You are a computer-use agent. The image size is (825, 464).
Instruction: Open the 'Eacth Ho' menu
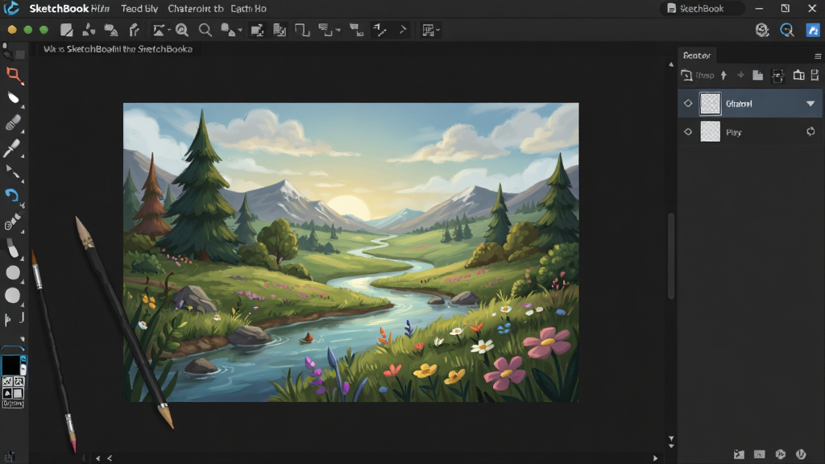click(248, 8)
